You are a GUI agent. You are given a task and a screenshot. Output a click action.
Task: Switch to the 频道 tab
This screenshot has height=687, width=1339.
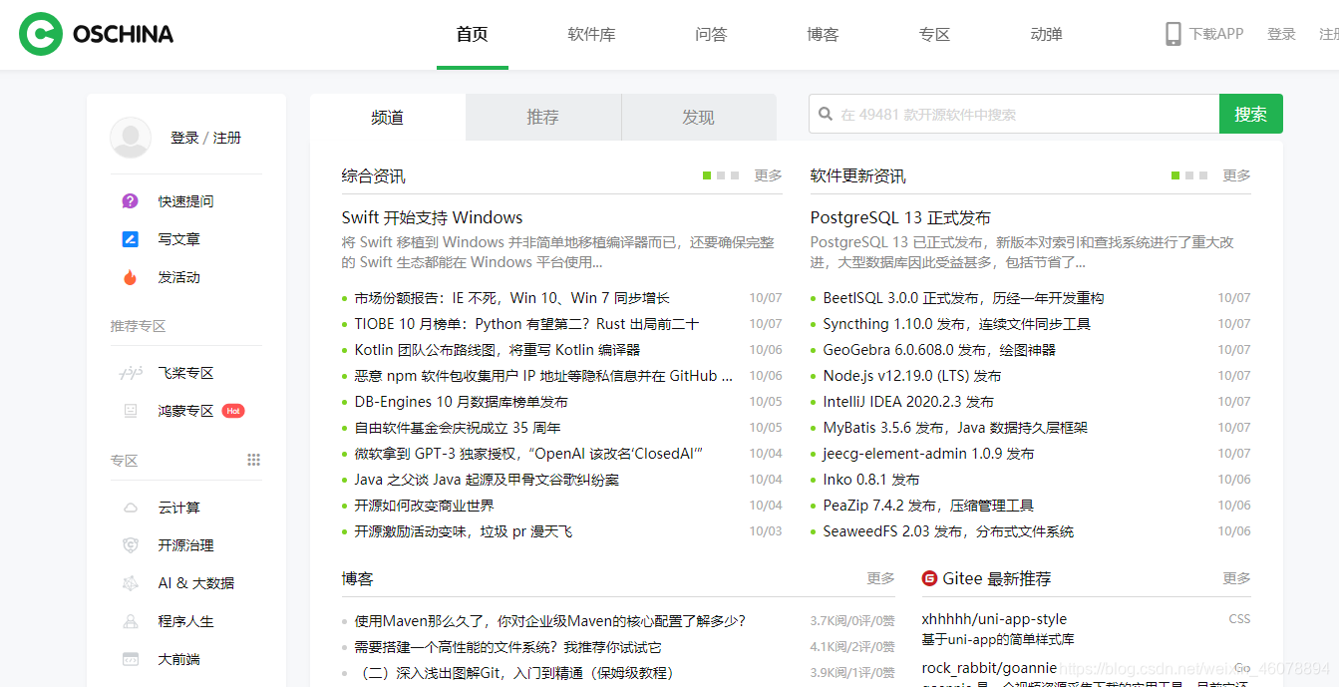(x=388, y=117)
